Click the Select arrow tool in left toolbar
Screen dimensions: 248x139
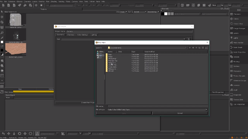pos(2,12)
